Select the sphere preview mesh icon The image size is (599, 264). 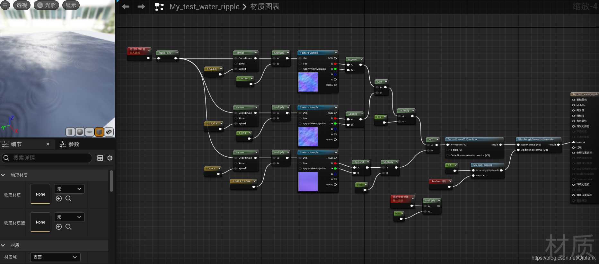point(80,132)
